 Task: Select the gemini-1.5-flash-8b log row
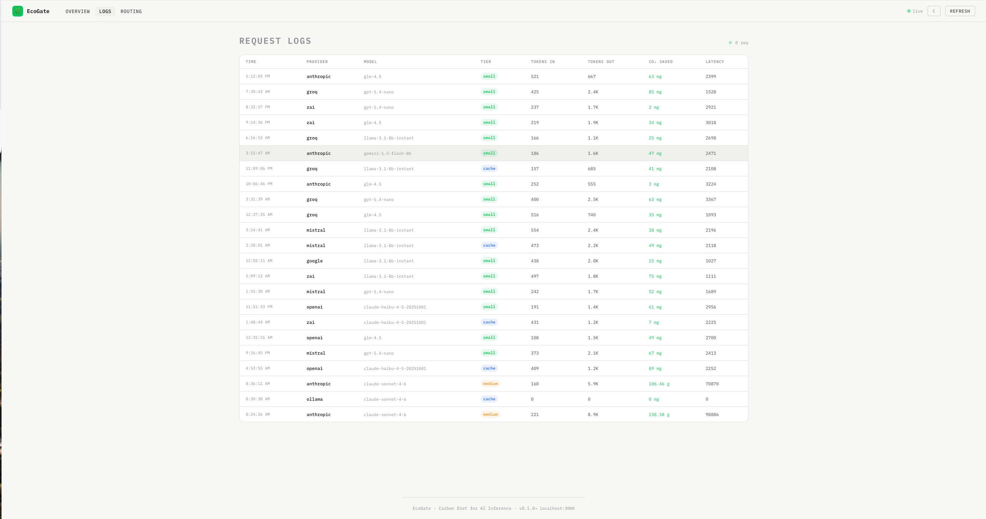pos(387,153)
